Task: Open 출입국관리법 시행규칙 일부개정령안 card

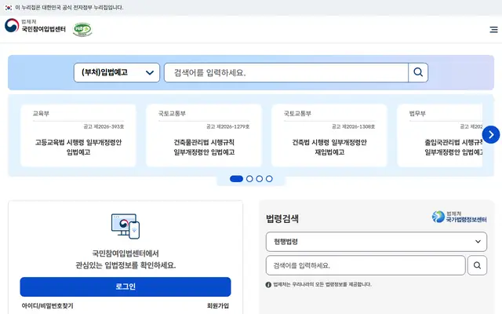Action: tap(440, 135)
